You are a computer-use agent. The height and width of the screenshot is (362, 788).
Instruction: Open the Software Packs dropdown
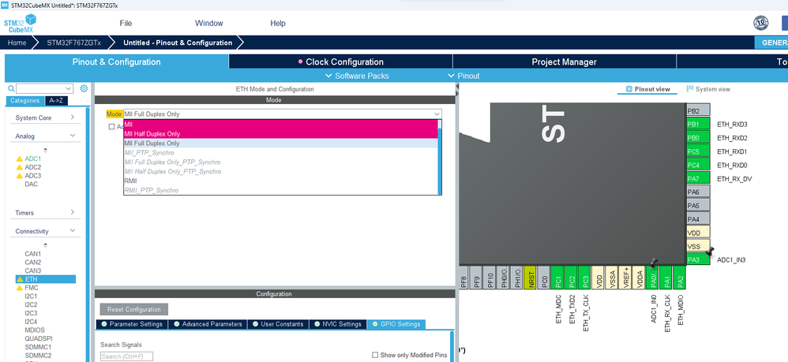coord(358,76)
